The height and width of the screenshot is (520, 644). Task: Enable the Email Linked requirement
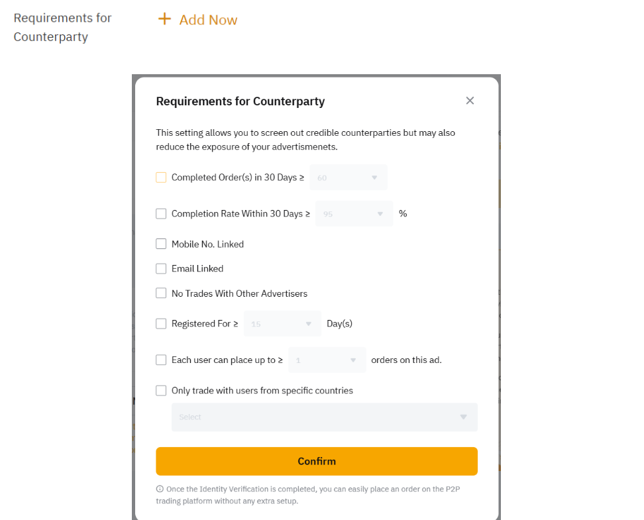point(161,268)
